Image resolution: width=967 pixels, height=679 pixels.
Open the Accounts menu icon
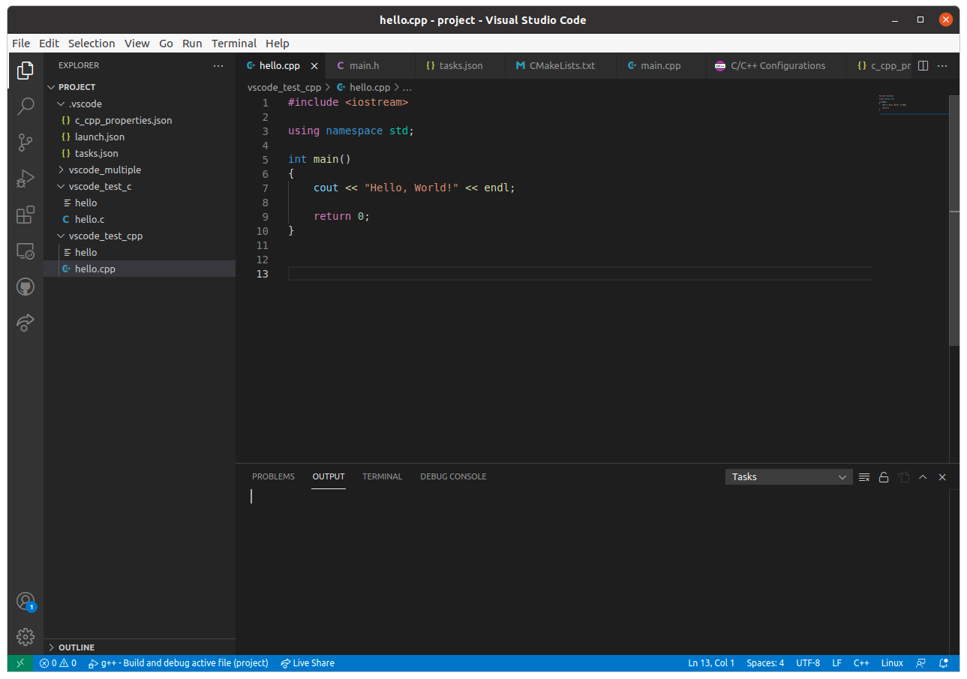tap(26, 602)
